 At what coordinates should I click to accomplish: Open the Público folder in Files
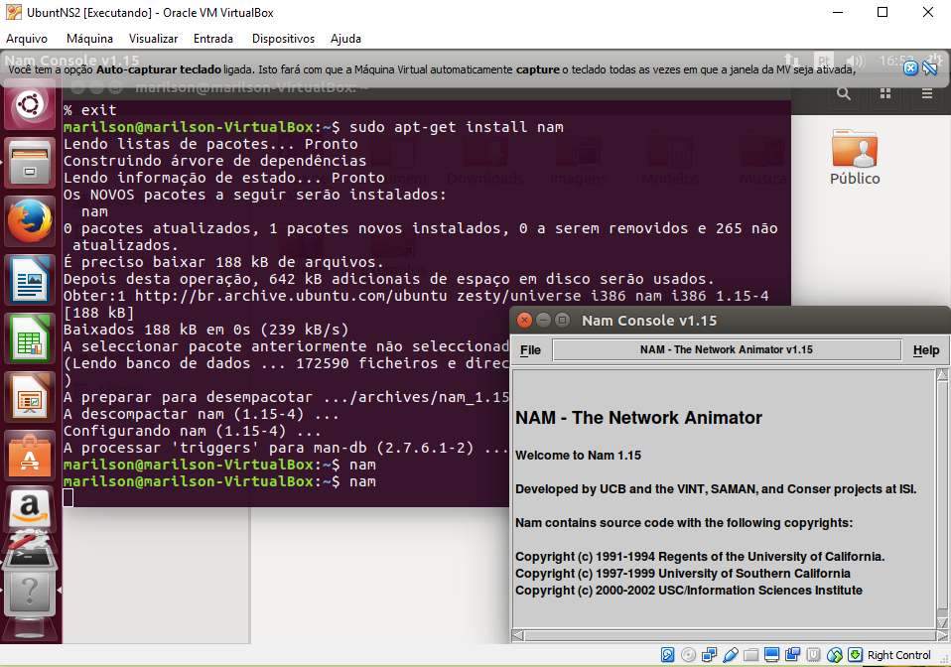coord(855,158)
